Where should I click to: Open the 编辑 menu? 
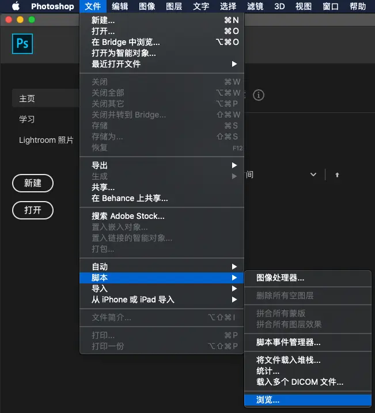click(x=120, y=6)
